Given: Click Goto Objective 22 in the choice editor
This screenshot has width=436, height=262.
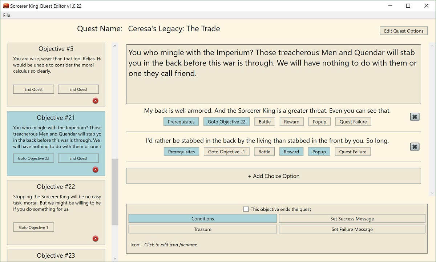Looking at the screenshot, I should (227, 122).
